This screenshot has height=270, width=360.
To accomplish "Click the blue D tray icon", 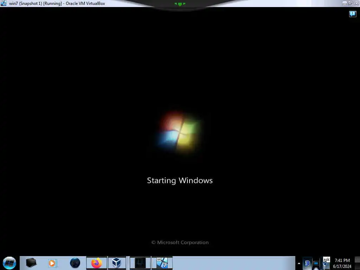I will coord(307,263).
